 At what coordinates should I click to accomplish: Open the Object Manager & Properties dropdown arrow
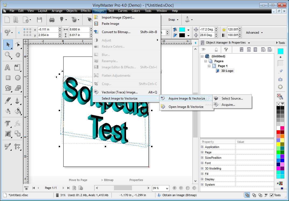coord(249,43)
